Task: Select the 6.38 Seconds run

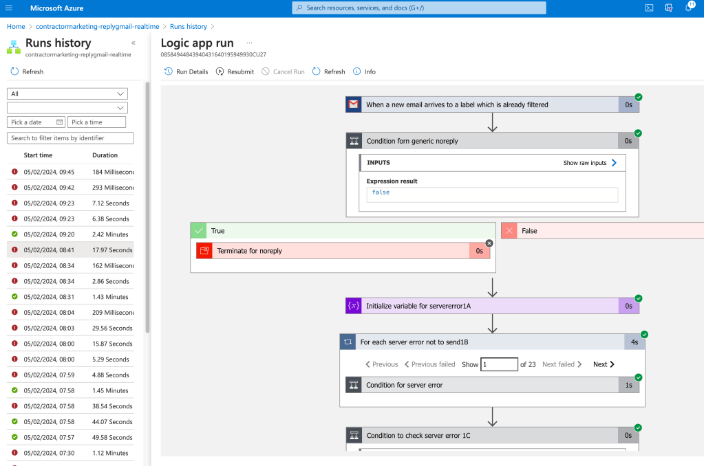Action: [x=70, y=219]
